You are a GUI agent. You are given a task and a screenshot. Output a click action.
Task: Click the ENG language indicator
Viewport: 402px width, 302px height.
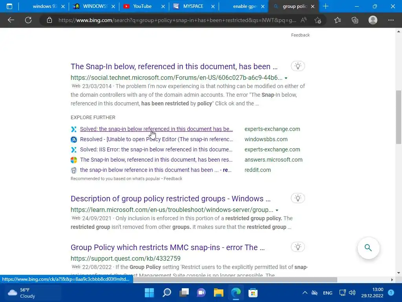(x=328, y=293)
